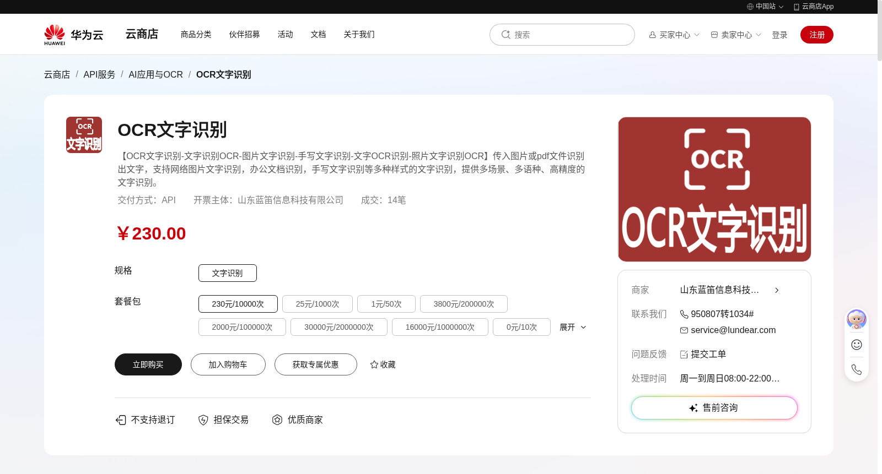Select the 文字识别 specification option
882x474 pixels.
tap(228, 273)
